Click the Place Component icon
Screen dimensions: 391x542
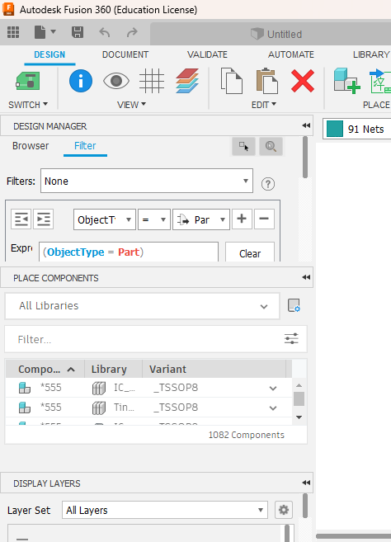346,81
